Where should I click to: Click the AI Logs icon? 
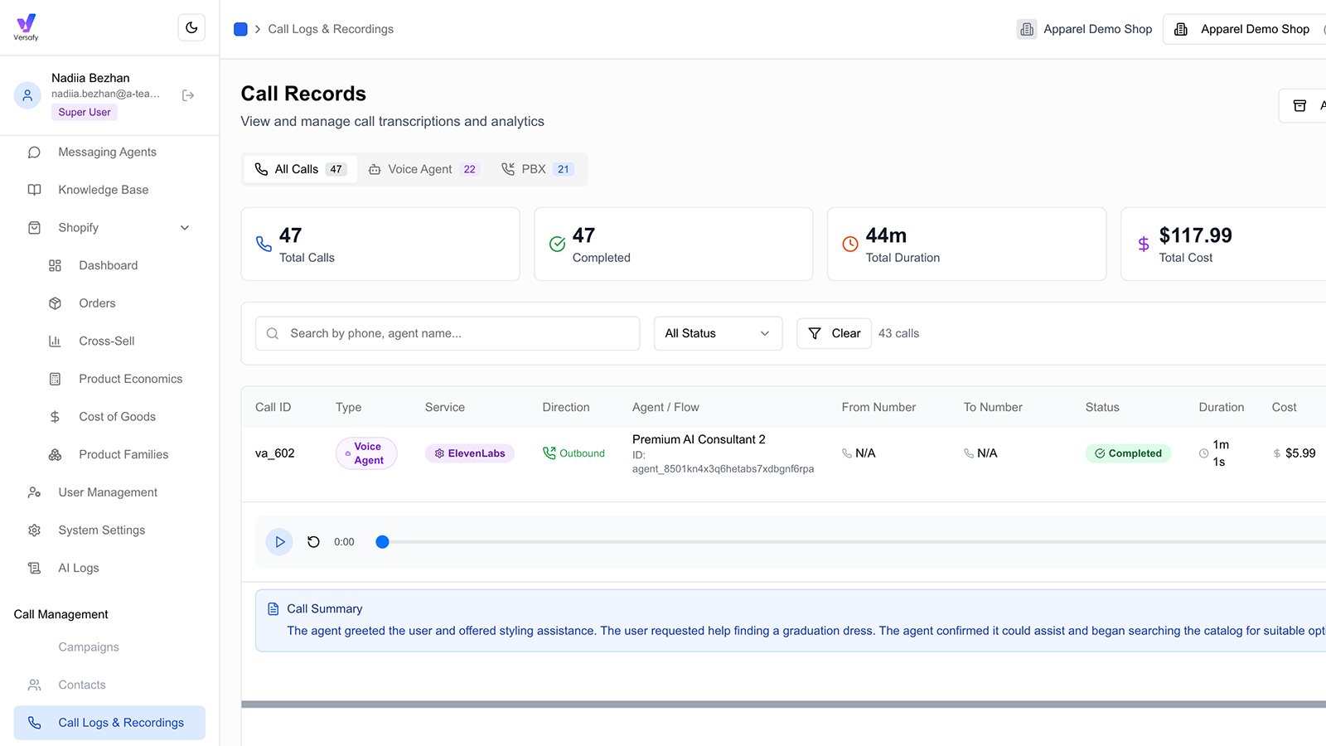(x=34, y=568)
